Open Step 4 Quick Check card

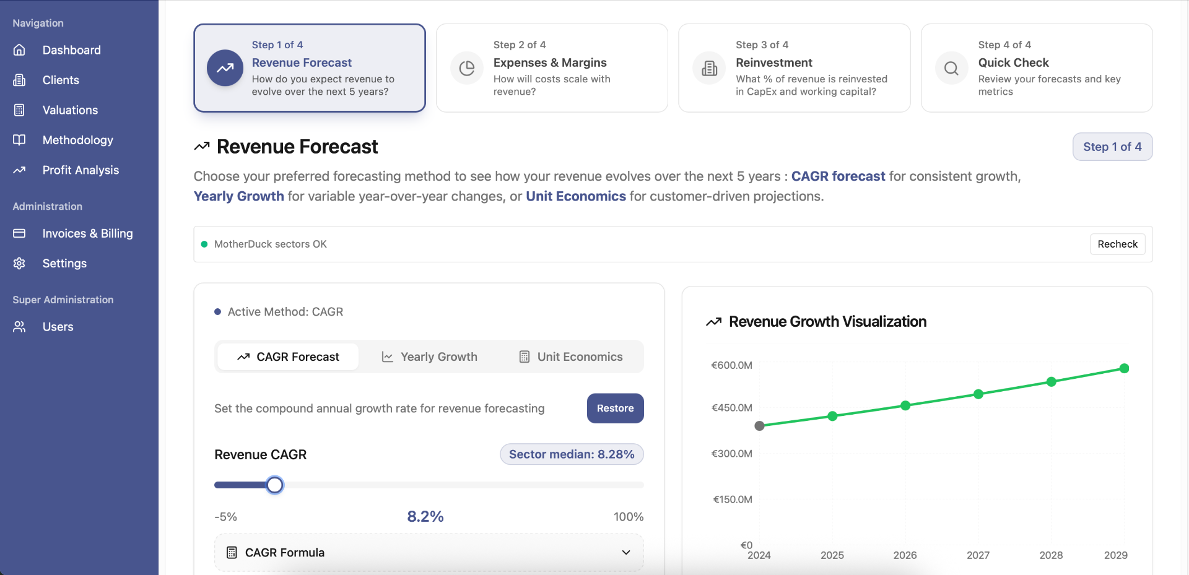1036,68
